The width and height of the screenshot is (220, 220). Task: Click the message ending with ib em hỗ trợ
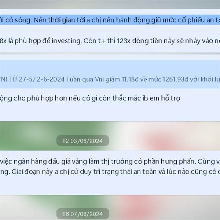90,98
